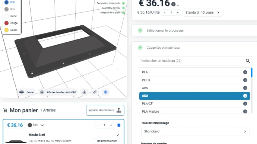Collapse Capacités et matériaux section
257x144 pixels.
194,48
